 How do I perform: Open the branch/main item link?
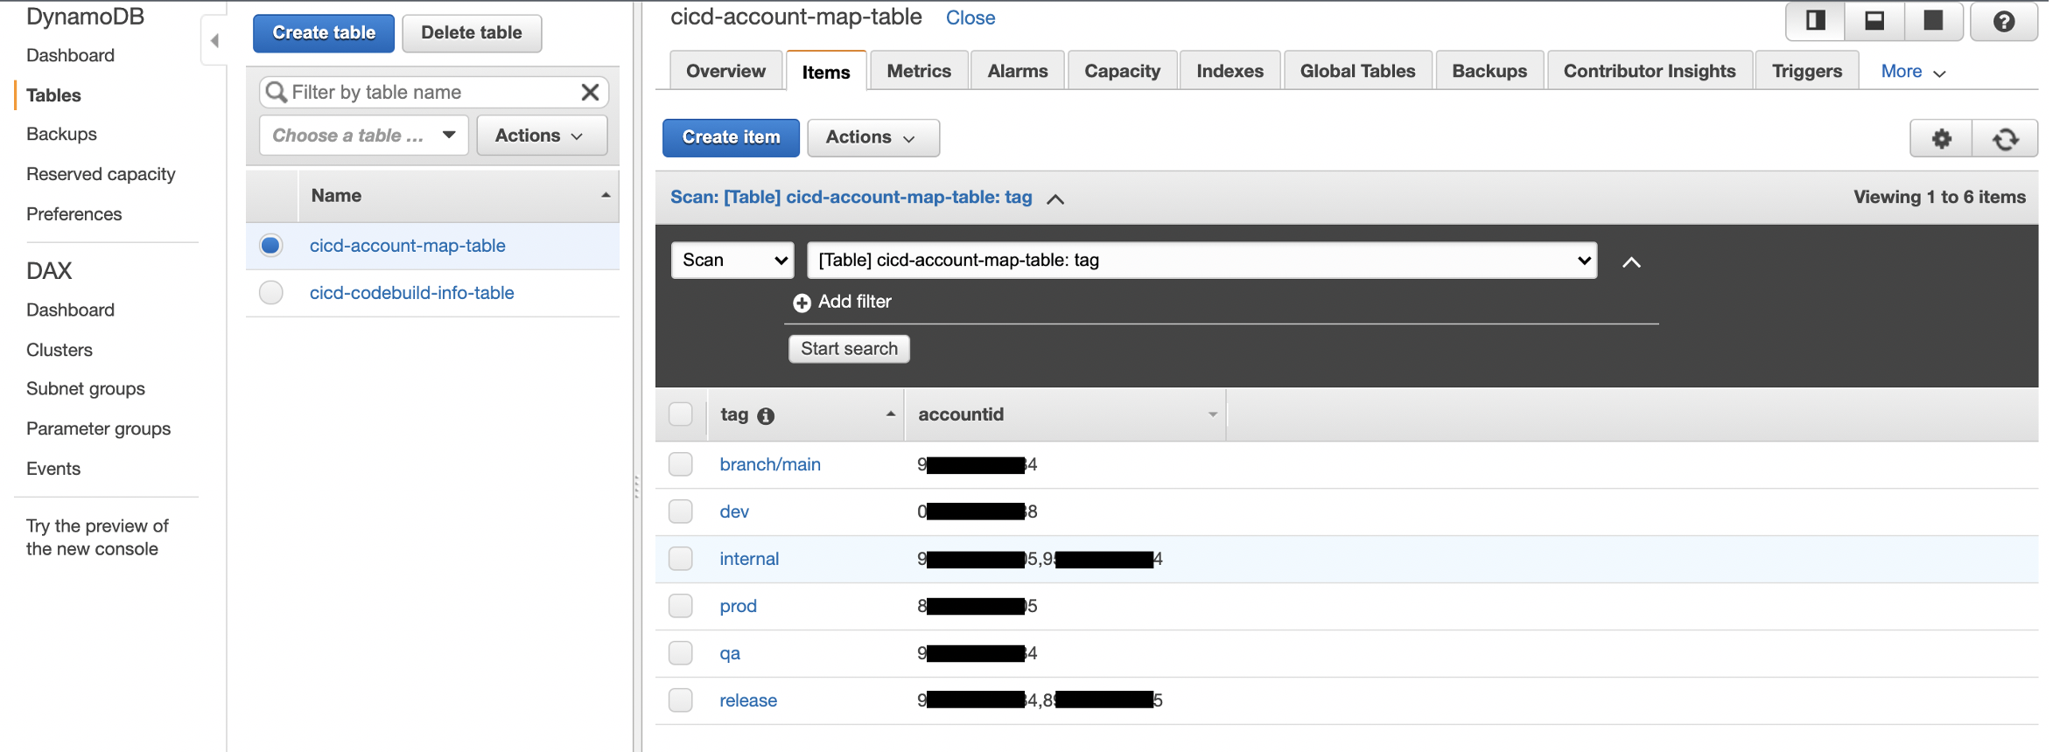(770, 464)
